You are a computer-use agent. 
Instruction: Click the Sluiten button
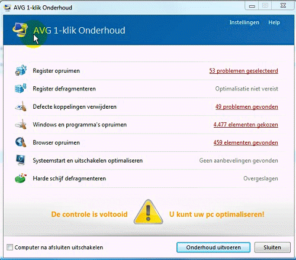coord(272,248)
